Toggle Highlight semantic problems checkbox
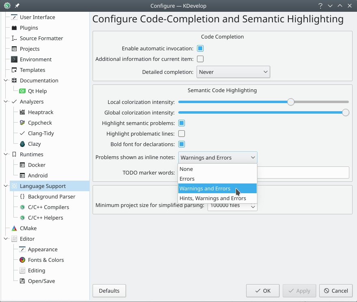This screenshot has width=357, height=302. 182,123
